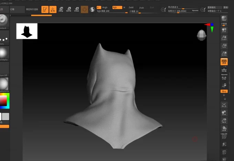Open the Dots stroke selector
Screen dimensions: 234x161
pos(4,38)
